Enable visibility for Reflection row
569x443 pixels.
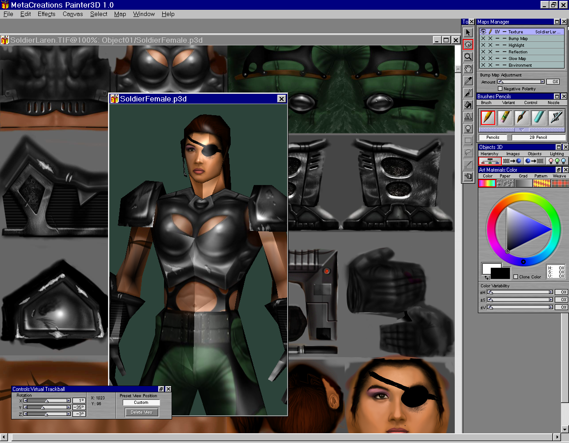pos(483,52)
